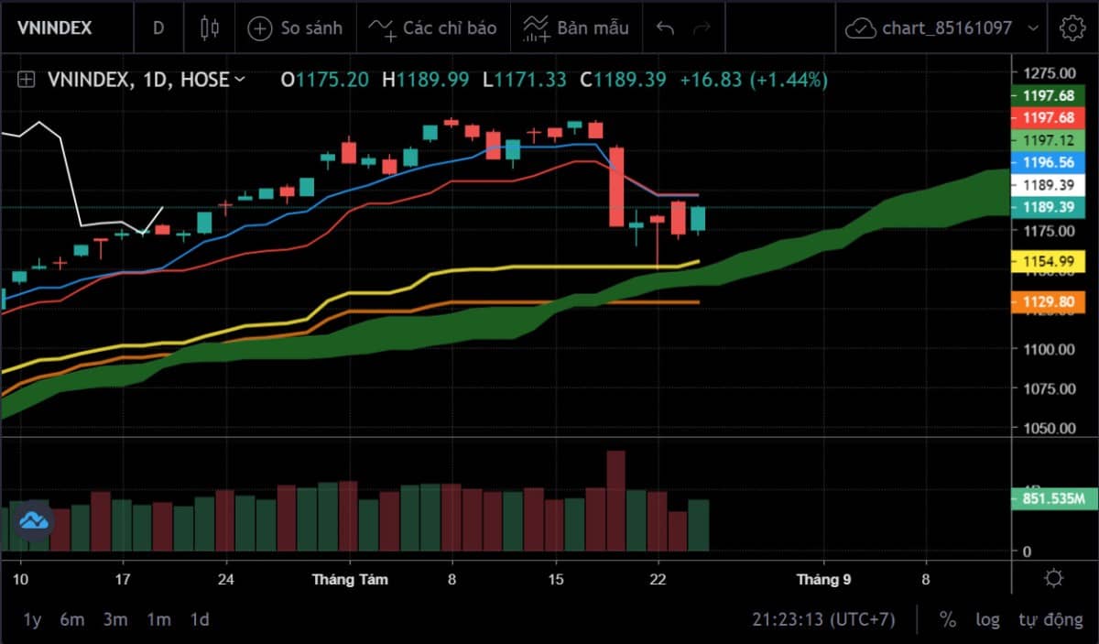Open the indicators (Các chỉ báo) icon
1099x644 pixels.
(x=382, y=28)
